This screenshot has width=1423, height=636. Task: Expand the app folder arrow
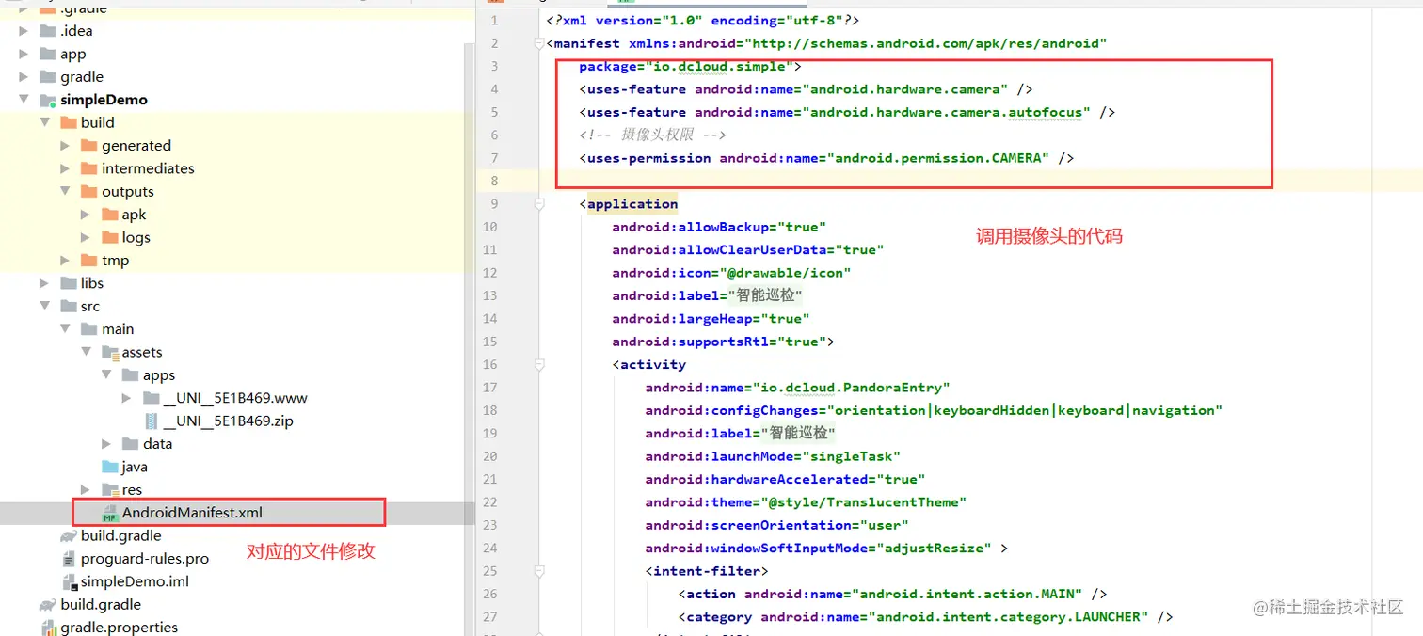coord(25,54)
